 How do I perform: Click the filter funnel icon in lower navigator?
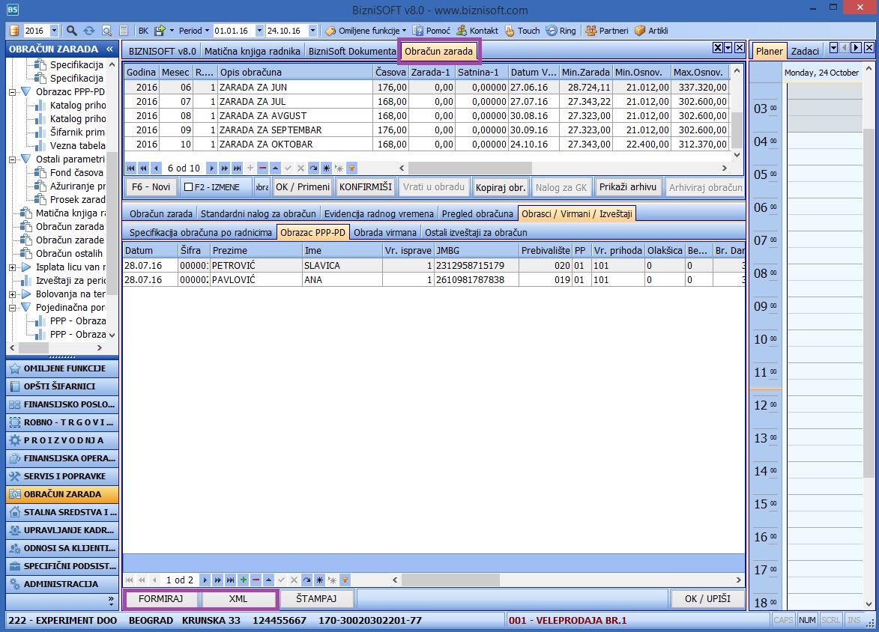345,580
